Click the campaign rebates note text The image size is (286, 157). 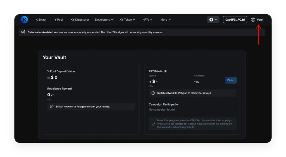tap(195, 124)
